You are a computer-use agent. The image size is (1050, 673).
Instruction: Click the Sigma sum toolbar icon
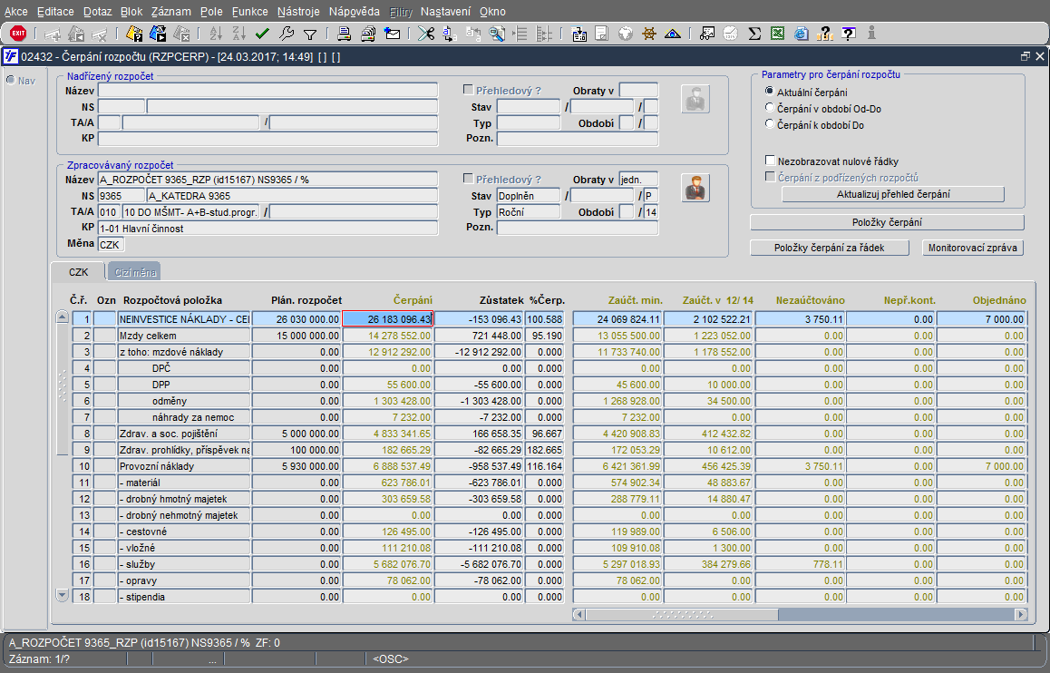753,34
